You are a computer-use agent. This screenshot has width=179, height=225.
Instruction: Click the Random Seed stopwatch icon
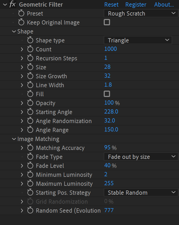[30, 210]
